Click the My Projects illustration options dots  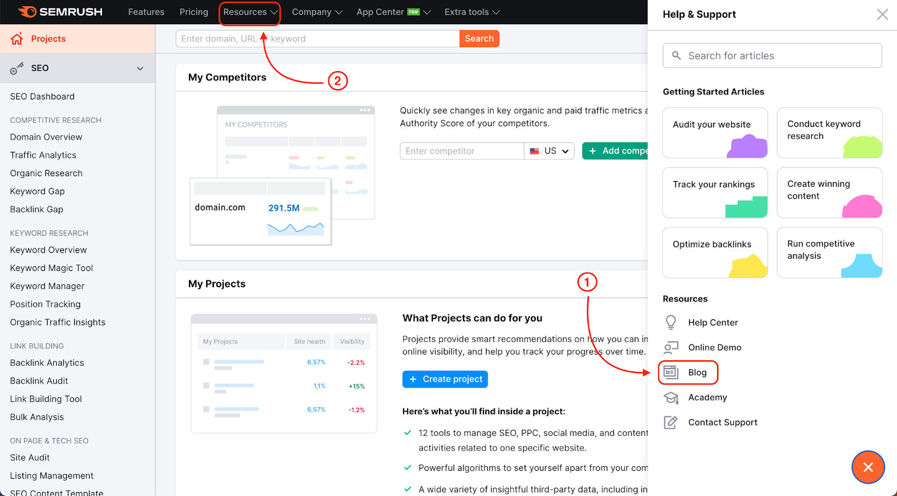point(365,319)
